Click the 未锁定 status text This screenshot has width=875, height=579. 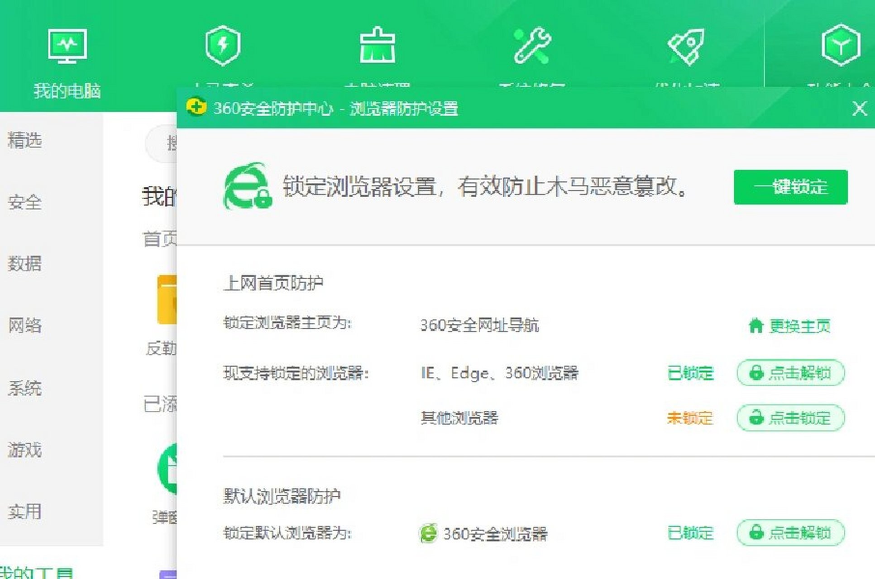pos(690,418)
